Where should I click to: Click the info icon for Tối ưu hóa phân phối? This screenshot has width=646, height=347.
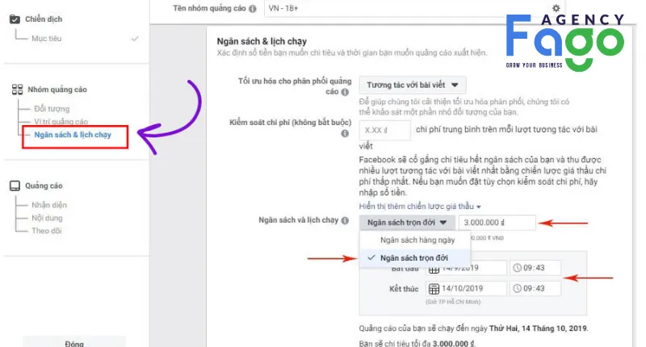(x=345, y=92)
